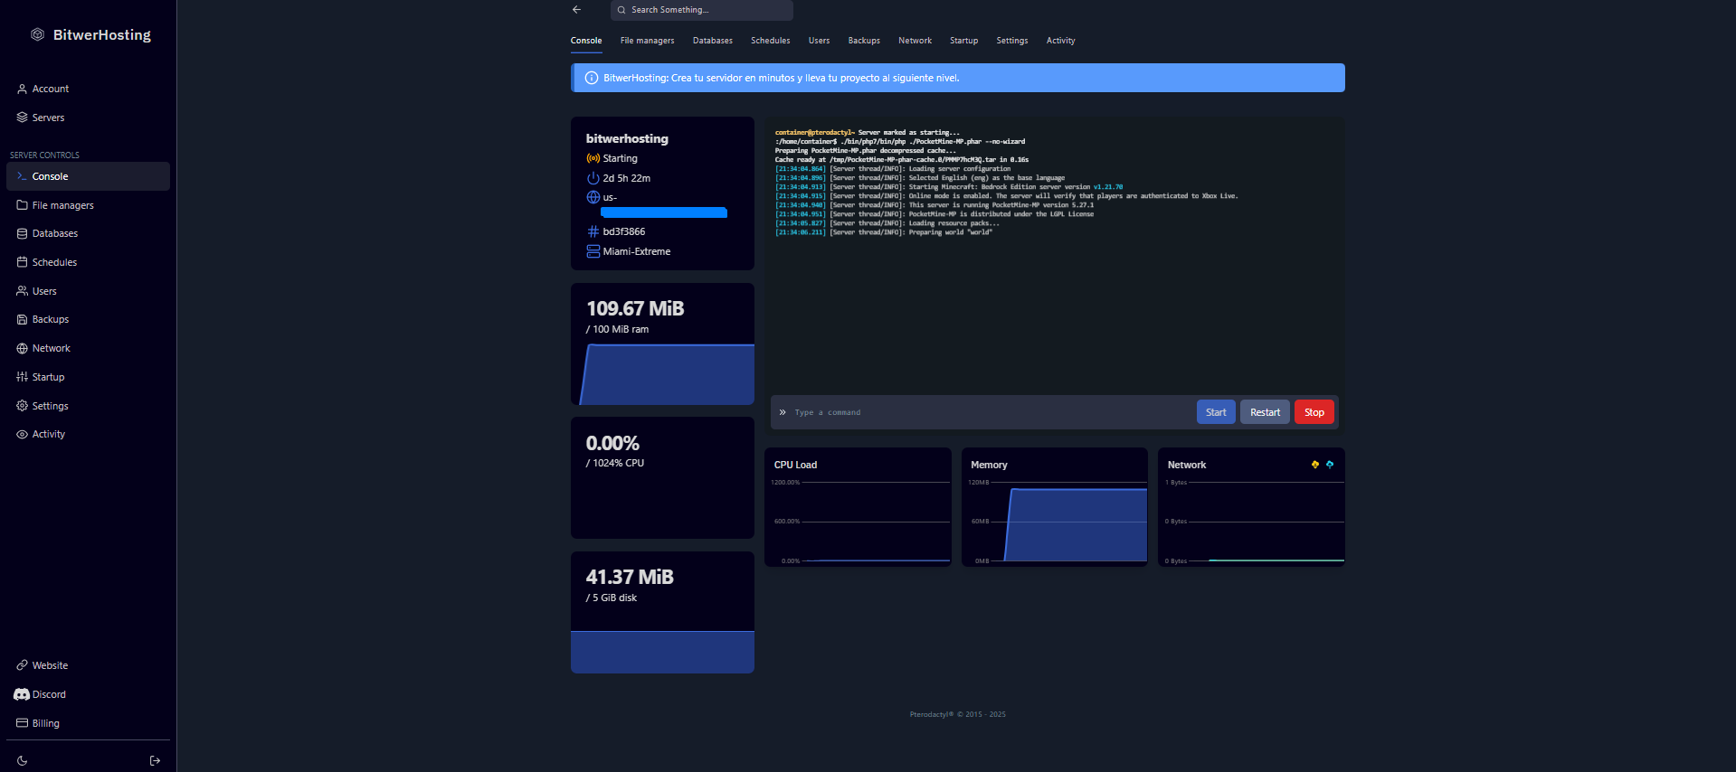This screenshot has width=1736, height=772.
Task: Restart the server with the Restart button
Action: pyautogui.click(x=1265, y=412)
